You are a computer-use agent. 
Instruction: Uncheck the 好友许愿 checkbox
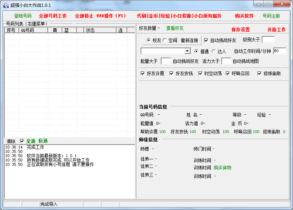(143, 73)
